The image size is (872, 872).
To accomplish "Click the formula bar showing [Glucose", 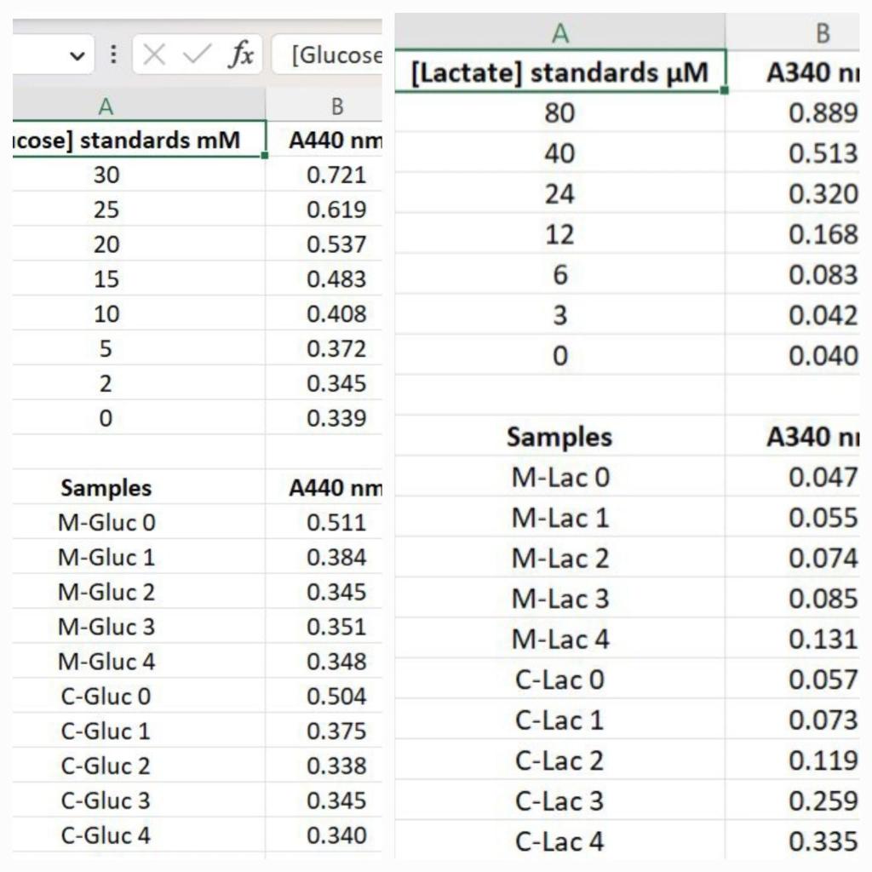I will (327, 54).
